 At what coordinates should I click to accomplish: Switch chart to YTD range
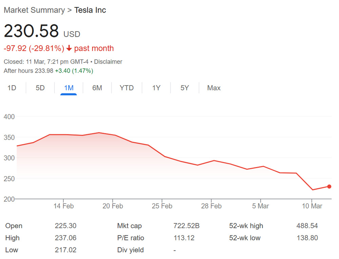[x=127, y=88]
